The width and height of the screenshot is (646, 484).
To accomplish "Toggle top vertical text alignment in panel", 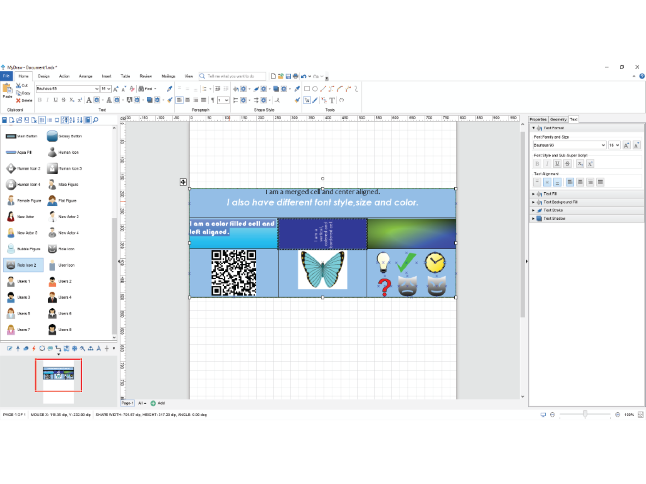I will (537, 182).
